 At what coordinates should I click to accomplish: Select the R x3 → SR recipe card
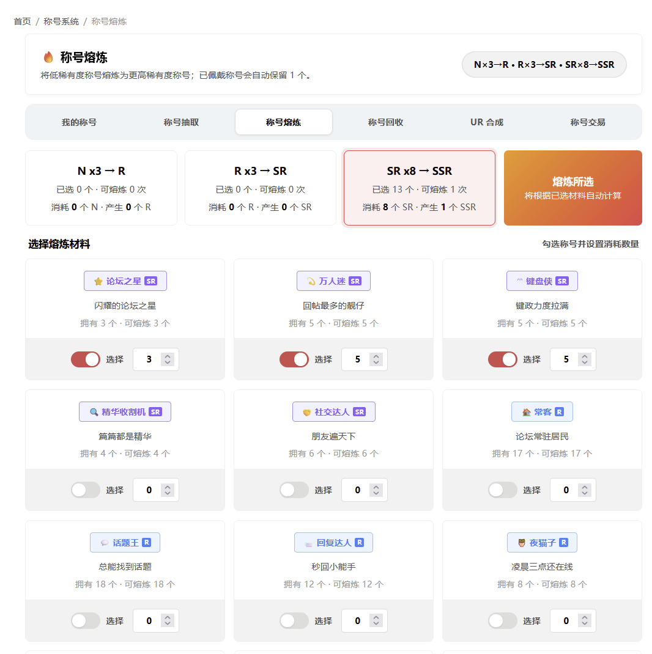(261, 188)
